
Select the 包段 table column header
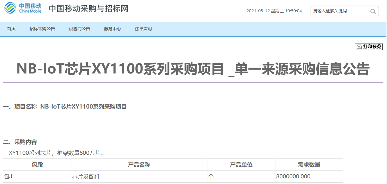click(x=37, y=164)
